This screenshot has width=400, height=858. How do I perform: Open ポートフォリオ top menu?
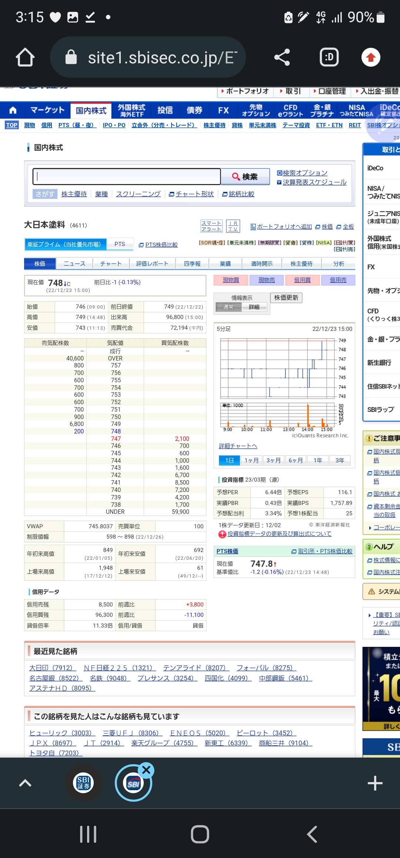[x=245, y=91]
